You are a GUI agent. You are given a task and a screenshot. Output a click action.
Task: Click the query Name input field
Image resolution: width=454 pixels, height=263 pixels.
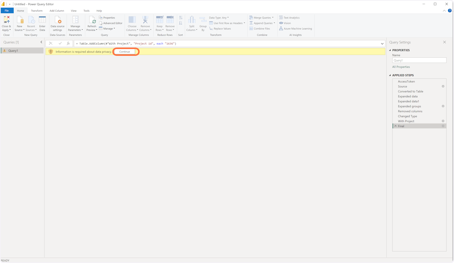[419, 60]
